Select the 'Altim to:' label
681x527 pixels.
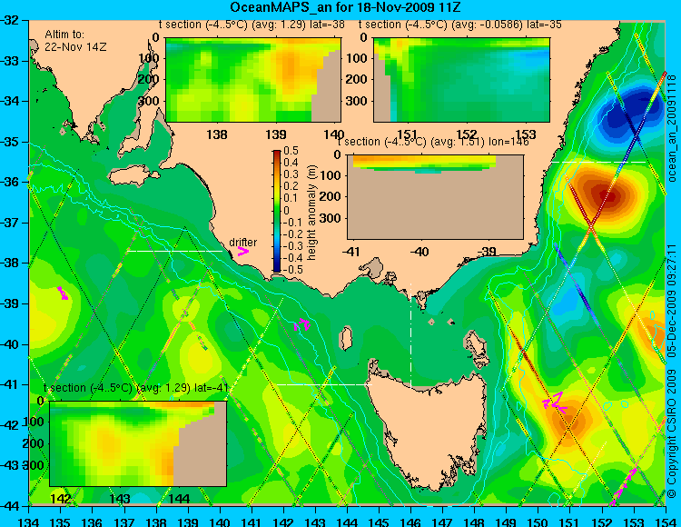[64, 35]
